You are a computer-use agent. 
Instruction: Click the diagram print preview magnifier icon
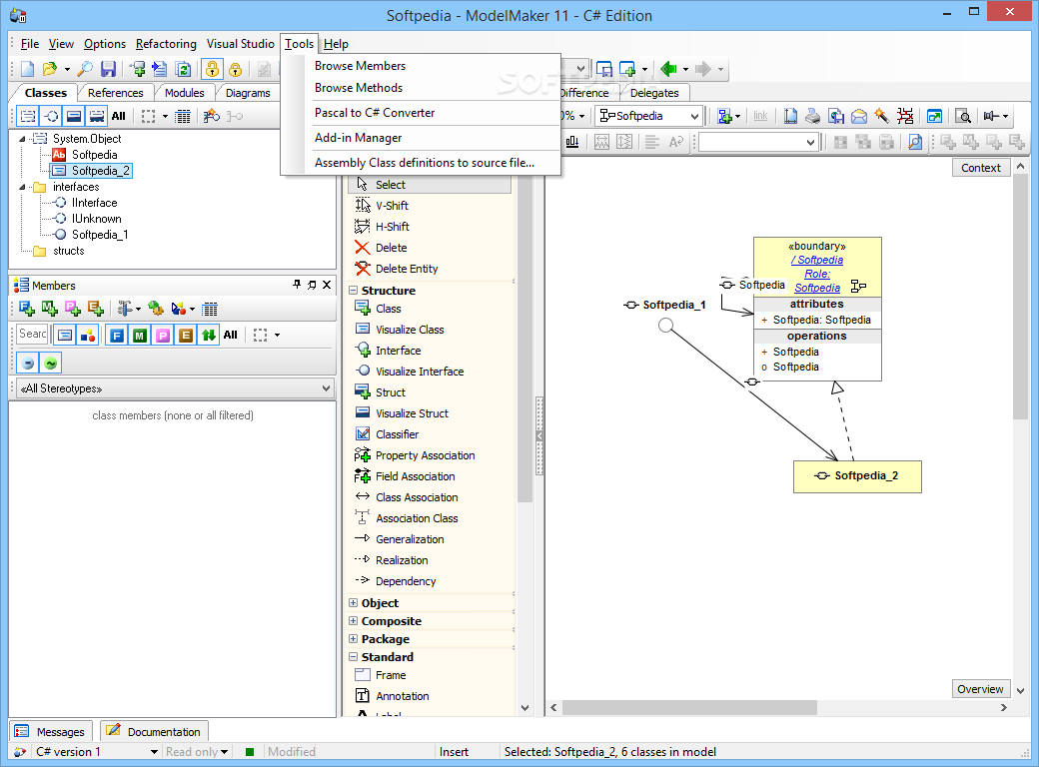click(x=964, y=117)
